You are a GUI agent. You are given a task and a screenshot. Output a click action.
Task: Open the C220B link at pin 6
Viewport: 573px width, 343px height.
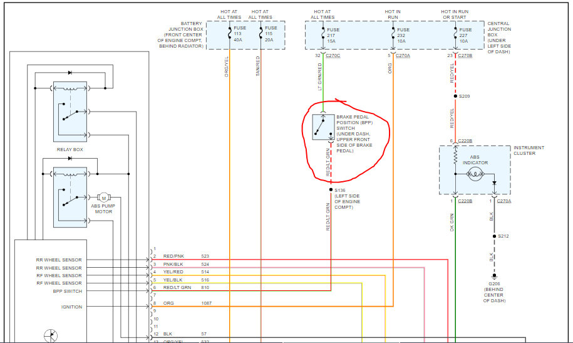465,141
